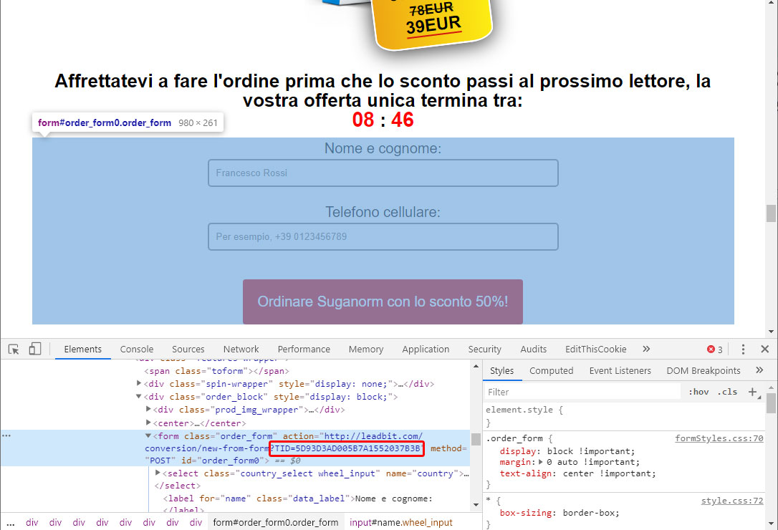Switch to the Elements tab
The image size is (778, 530).
[83, 350]
